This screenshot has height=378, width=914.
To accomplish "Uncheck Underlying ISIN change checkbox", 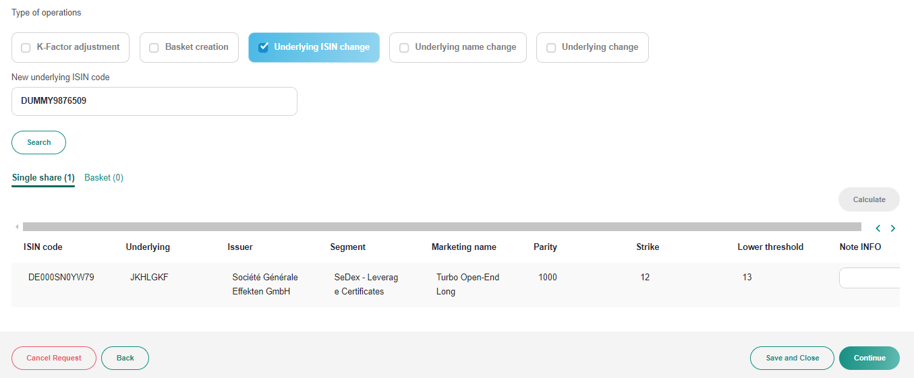I will click(x=264, y=47).
